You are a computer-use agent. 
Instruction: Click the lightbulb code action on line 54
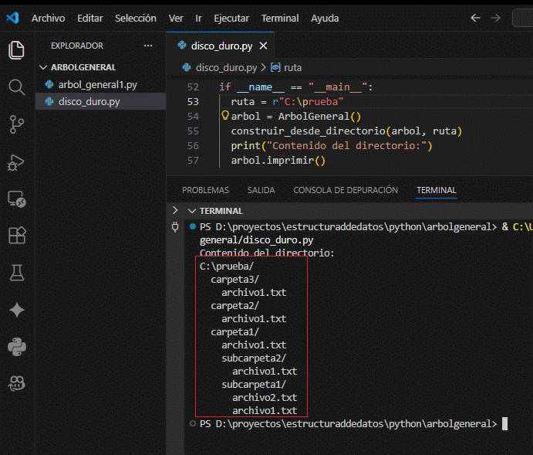click(225, 116)
